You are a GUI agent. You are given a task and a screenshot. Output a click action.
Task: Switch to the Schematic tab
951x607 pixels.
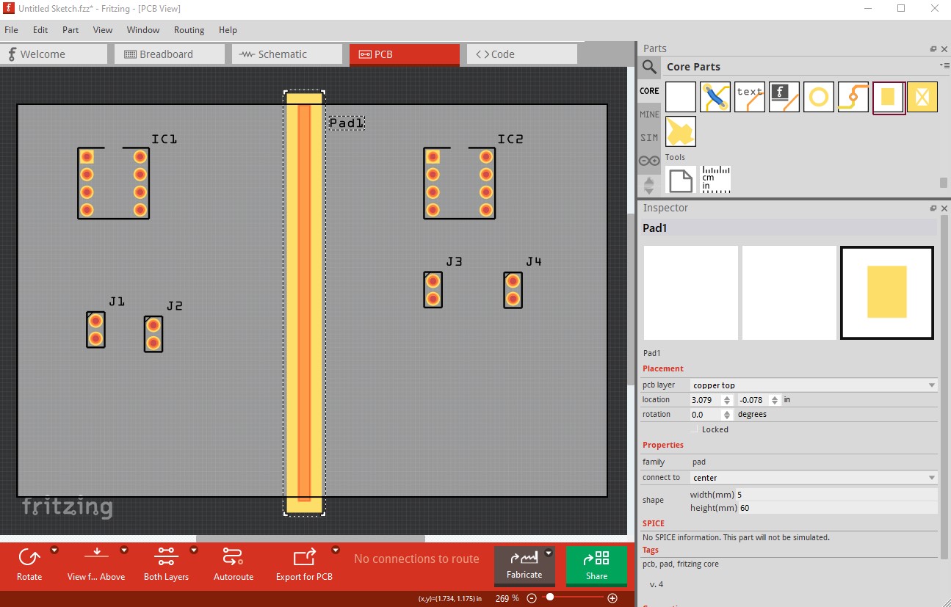[x=287, y=54]
